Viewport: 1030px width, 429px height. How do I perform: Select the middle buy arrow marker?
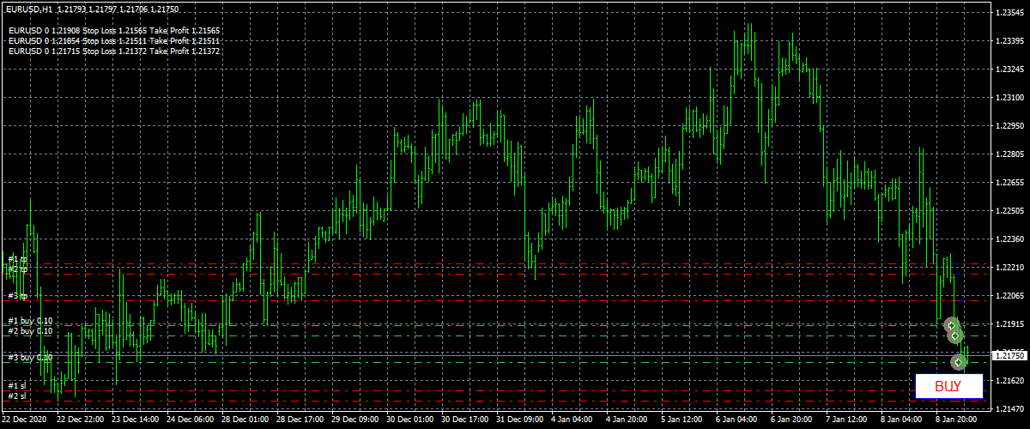pos(954,335)
